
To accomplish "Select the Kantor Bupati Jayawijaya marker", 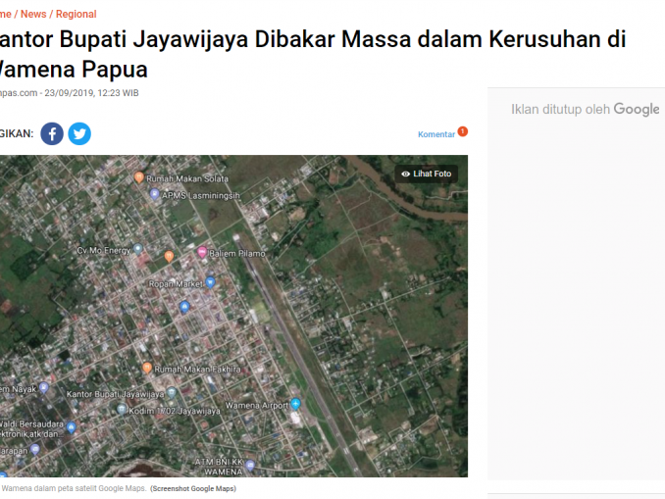I will pyautogui.click(x=172, y=392).
